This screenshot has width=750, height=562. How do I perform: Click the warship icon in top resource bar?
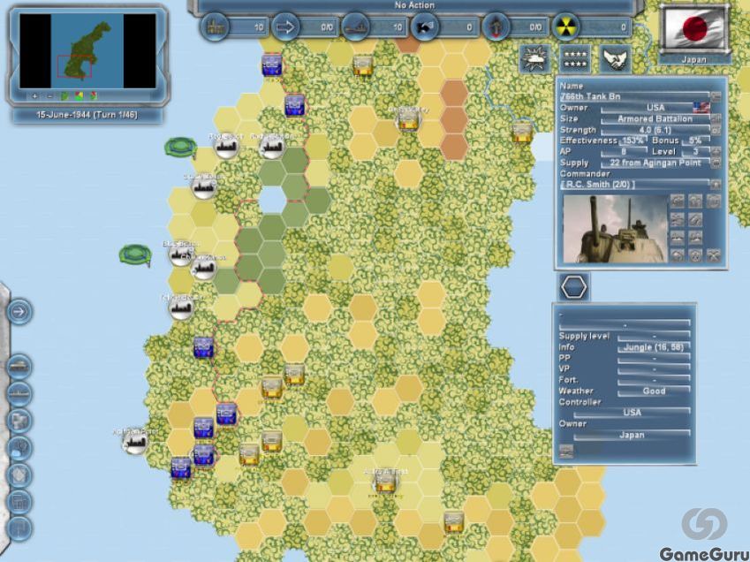(x=355, y=27)
